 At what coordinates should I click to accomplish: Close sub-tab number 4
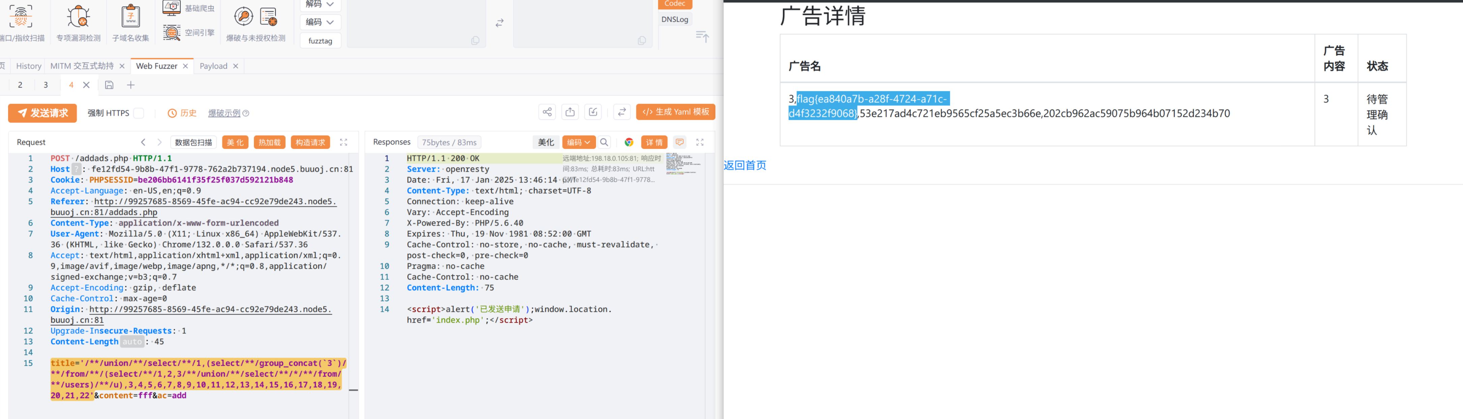pos(86,85)
